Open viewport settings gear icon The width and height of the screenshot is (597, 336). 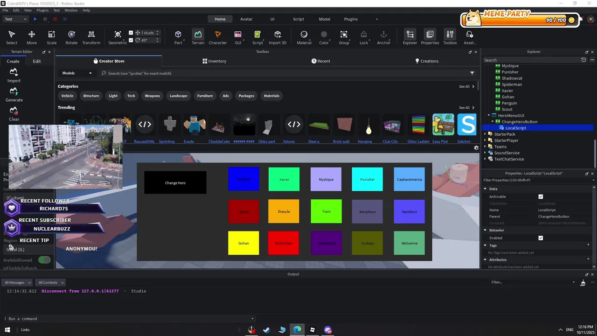pyautogui.click(x=476, y=147)
